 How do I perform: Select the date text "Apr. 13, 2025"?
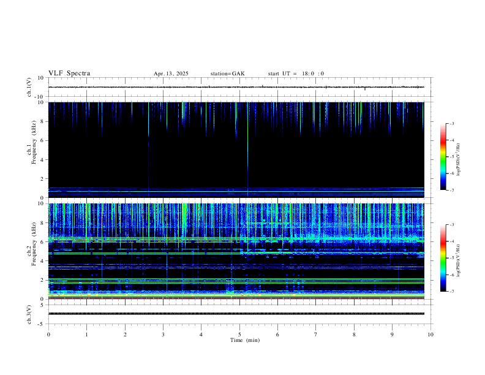(x=171, y=74)
